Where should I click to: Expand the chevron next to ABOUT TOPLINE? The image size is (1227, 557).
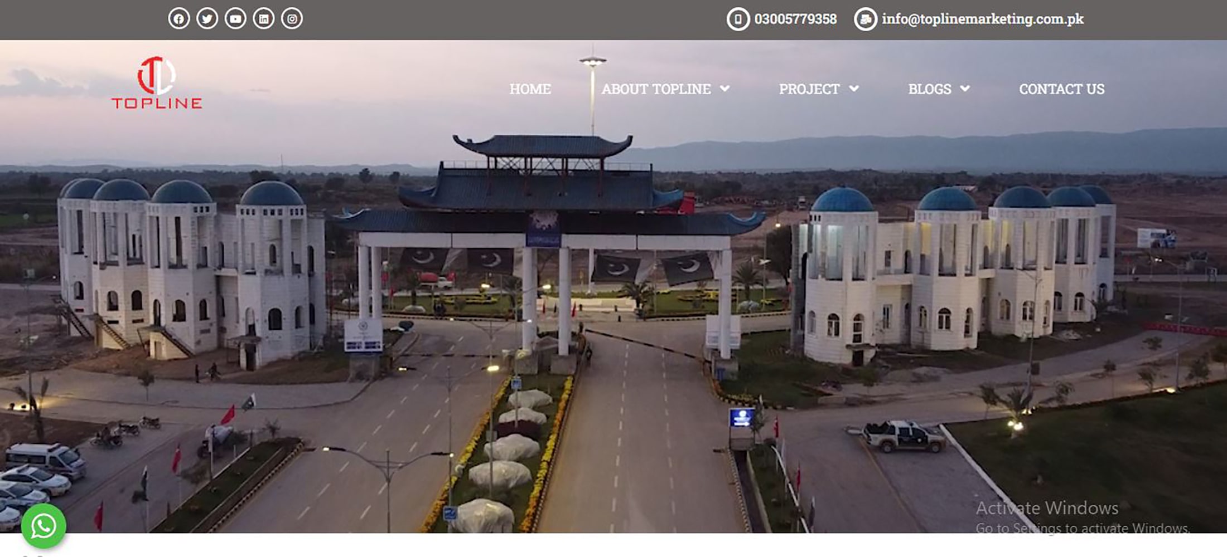[724, 89]
